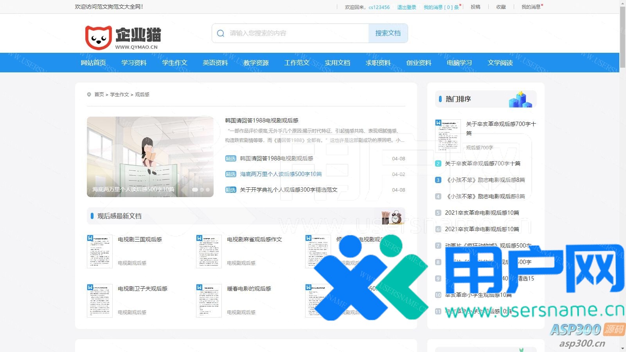Click the carousel image of girl reading

coord(150,156)
